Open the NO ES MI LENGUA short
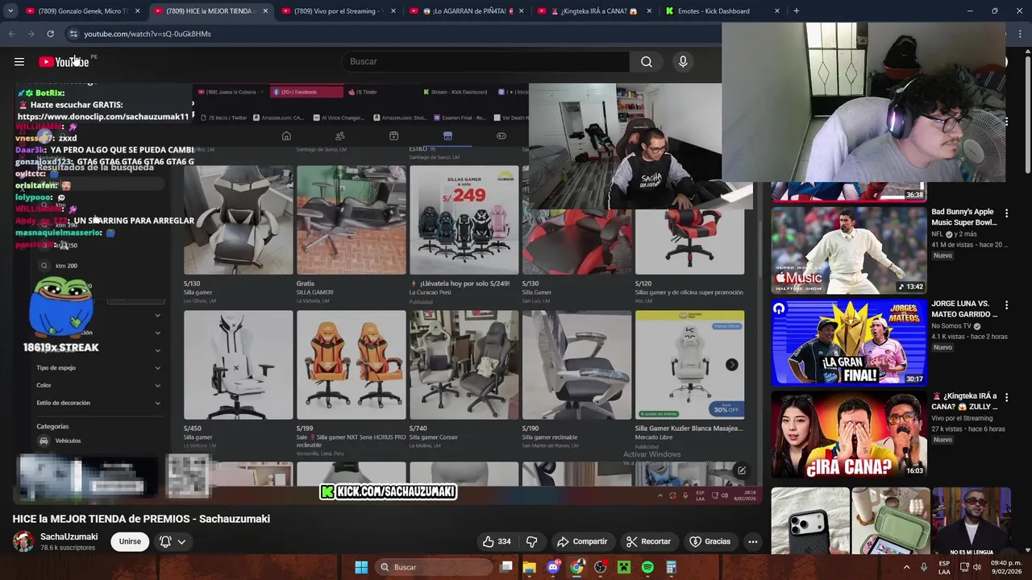The height and width of the screenshot is (580, 1032). click(971, 520)
